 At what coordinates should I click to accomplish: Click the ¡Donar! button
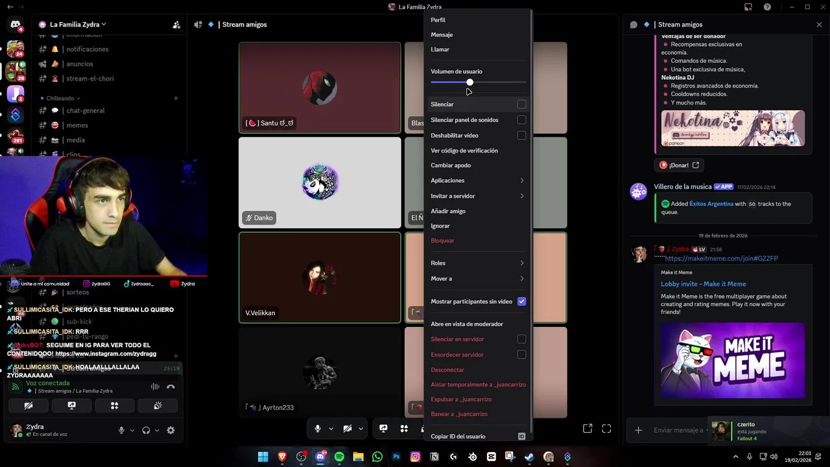click(x=679, y=165)
